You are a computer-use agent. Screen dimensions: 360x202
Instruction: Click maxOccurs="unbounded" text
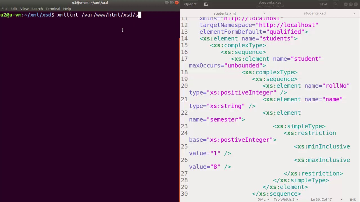pos(226,65)
